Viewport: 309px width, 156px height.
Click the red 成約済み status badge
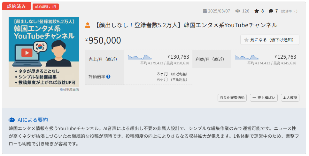click(16, 6)
